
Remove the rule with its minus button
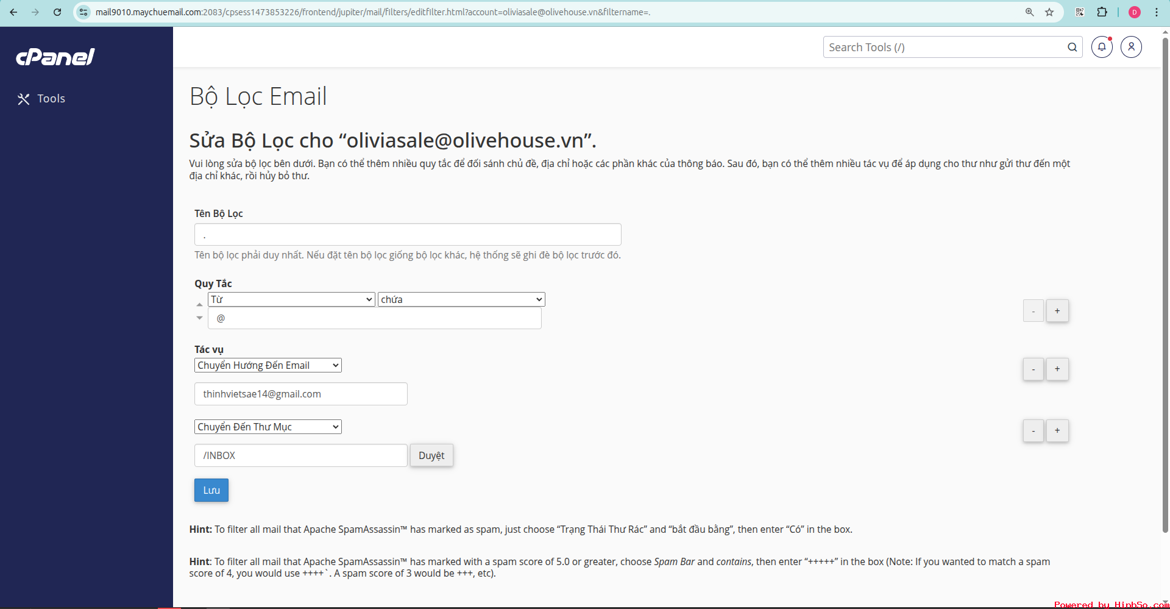point(1033,311)
